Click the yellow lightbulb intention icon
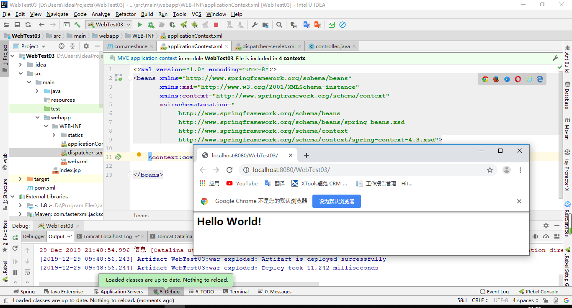 click(139, 156)
